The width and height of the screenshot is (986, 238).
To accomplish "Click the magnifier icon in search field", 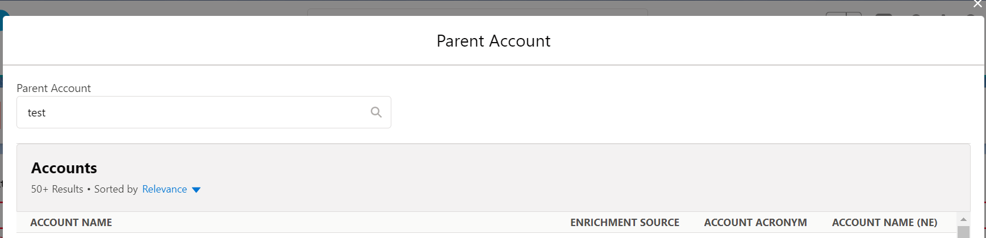I will (x=376, y=112).
